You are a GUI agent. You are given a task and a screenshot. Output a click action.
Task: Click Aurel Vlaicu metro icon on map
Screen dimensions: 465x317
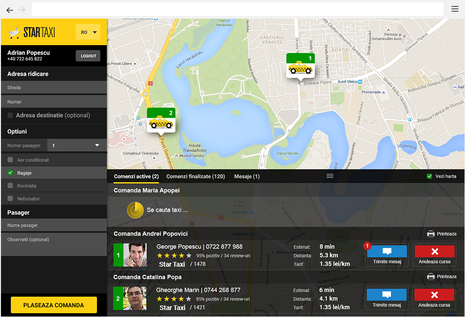[360, 82]
